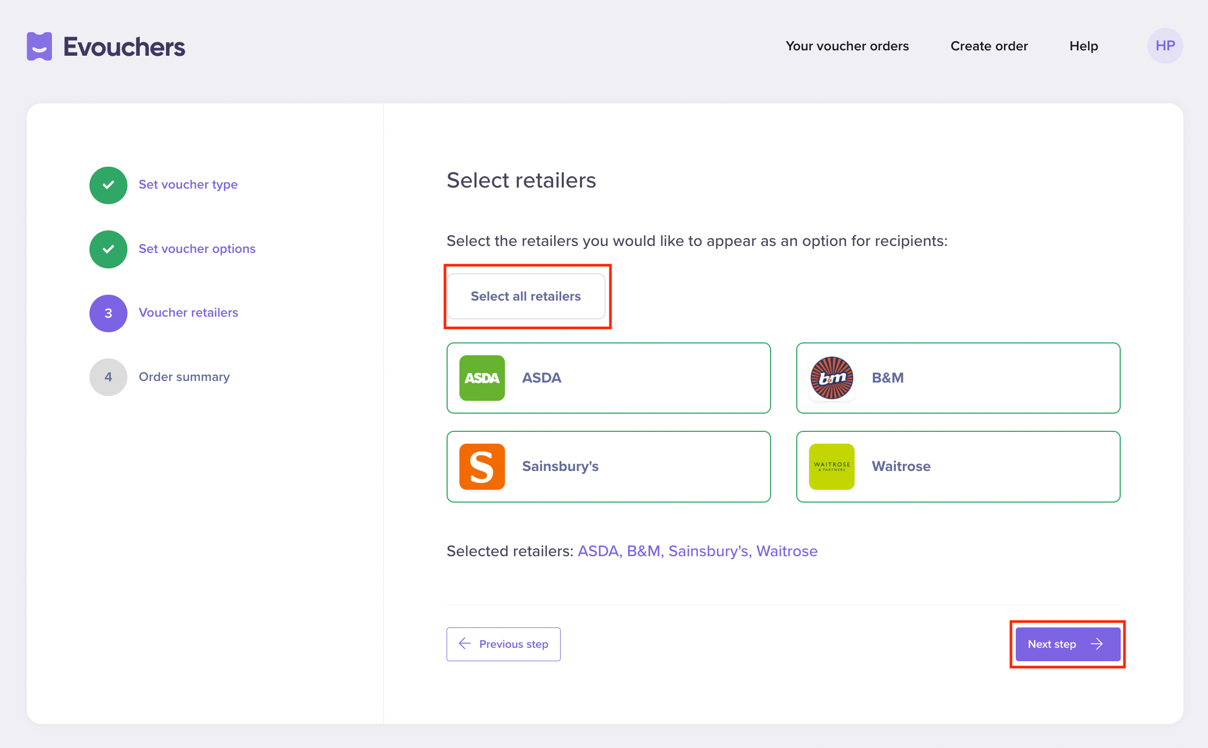This screenshot has width=1208, height=748.
Task: Go back using Previous step button
Action: [503, 644]
